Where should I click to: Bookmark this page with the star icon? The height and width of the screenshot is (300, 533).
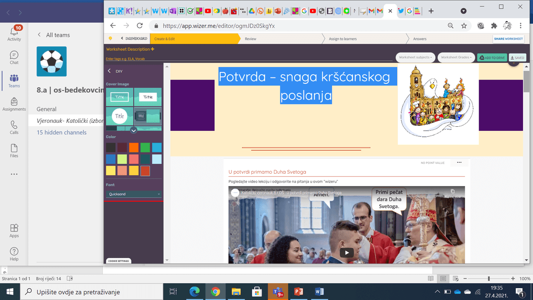pyautogui.click(x=464, y=26)
